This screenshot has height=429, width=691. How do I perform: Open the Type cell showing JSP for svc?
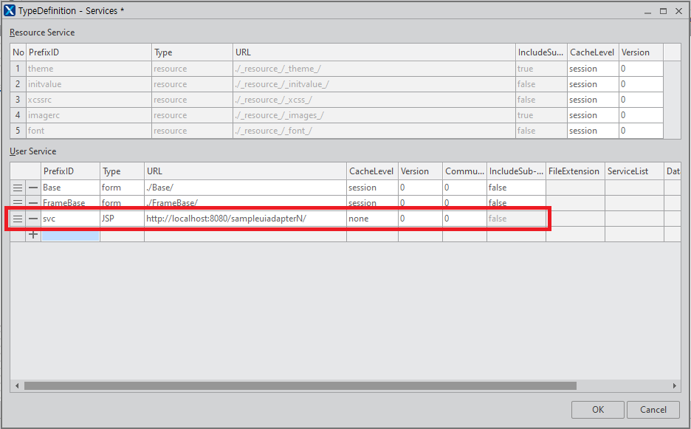pos(121,219)
